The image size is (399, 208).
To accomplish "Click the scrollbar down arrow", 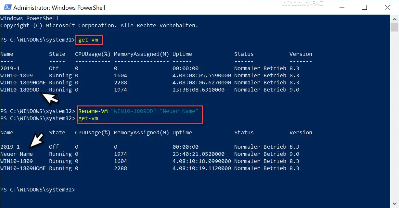I will (395, 204).
